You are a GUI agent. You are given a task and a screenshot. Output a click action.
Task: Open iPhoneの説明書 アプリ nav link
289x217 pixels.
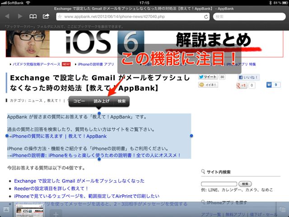click(96, 64)
